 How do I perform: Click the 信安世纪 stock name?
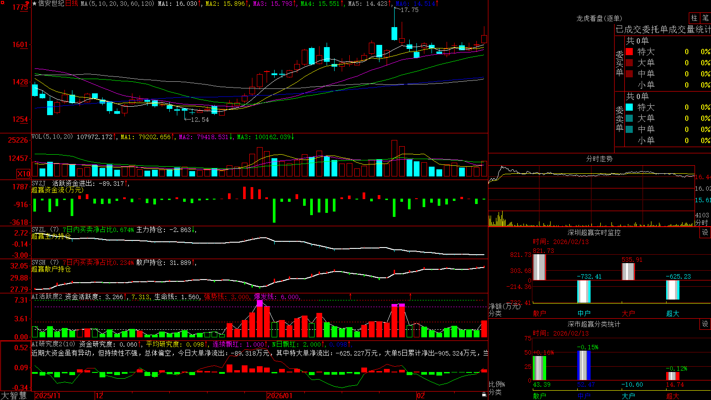click(x=51, y=4)
